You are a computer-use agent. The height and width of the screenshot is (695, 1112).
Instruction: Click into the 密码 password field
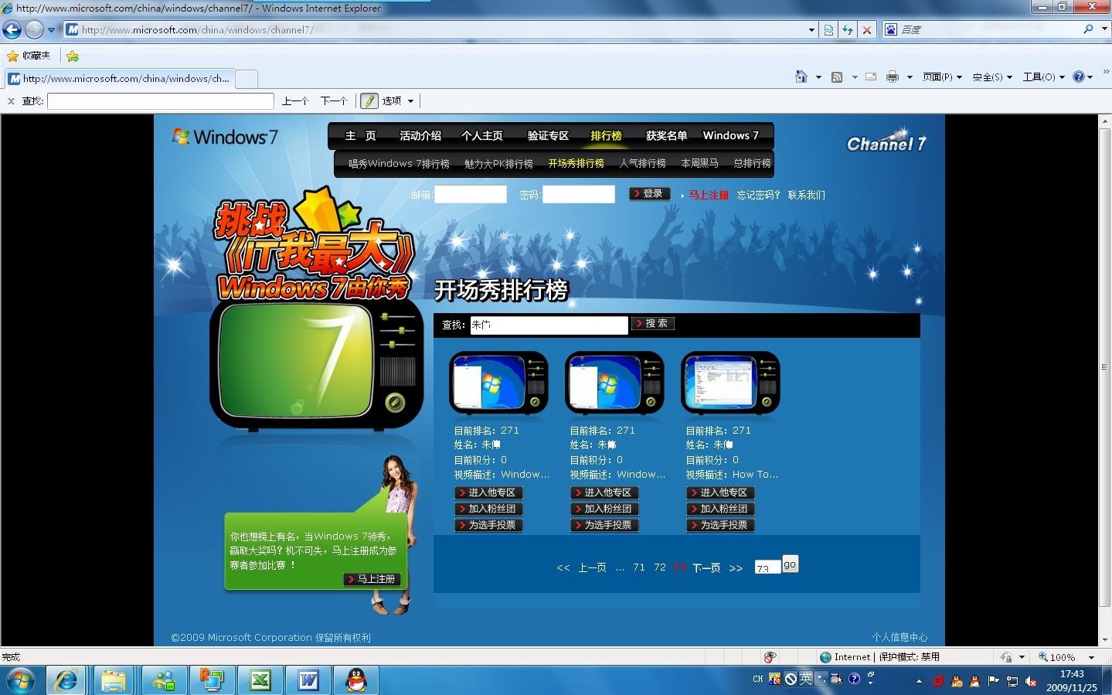coord(579,195)
